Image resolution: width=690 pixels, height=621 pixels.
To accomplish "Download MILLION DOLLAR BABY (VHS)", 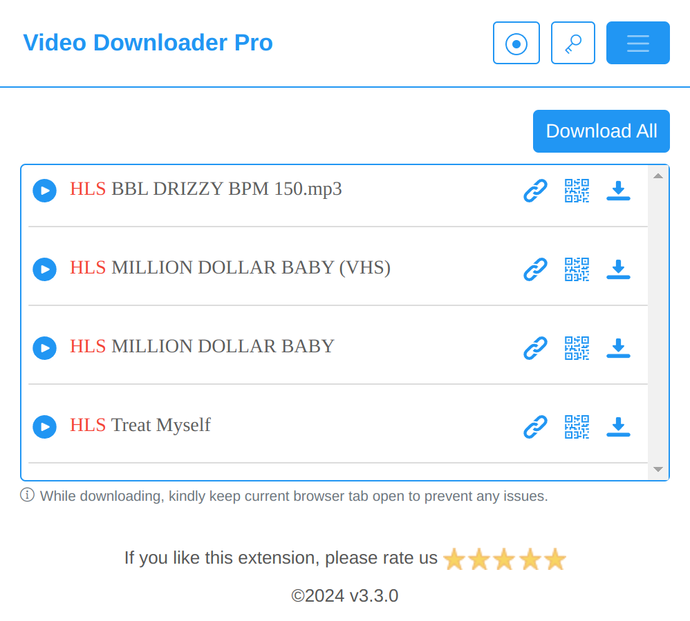I will (x=618, y=269).
